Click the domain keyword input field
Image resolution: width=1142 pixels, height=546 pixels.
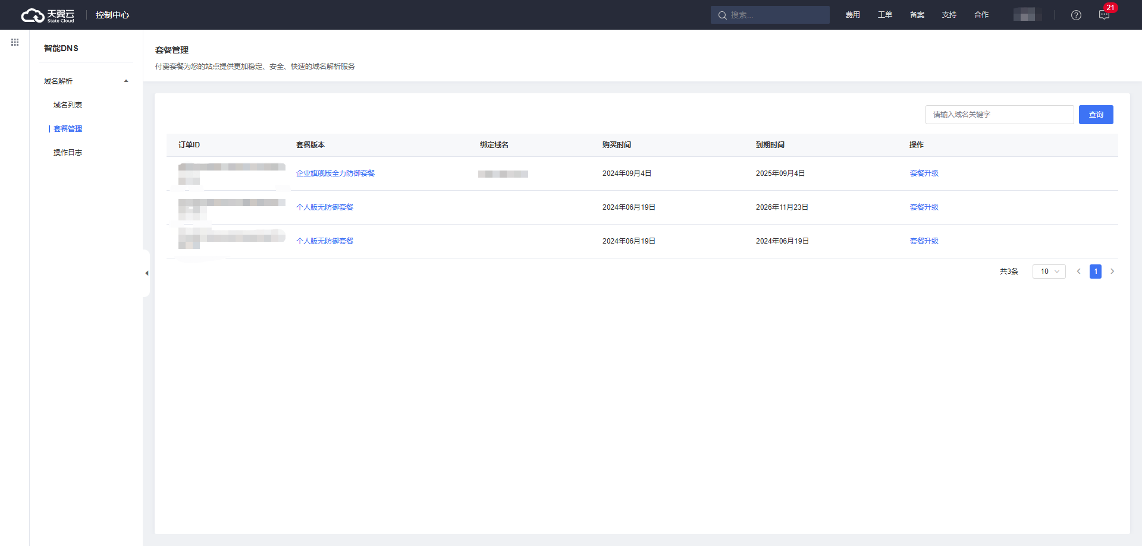click(x=1000, y=115)
